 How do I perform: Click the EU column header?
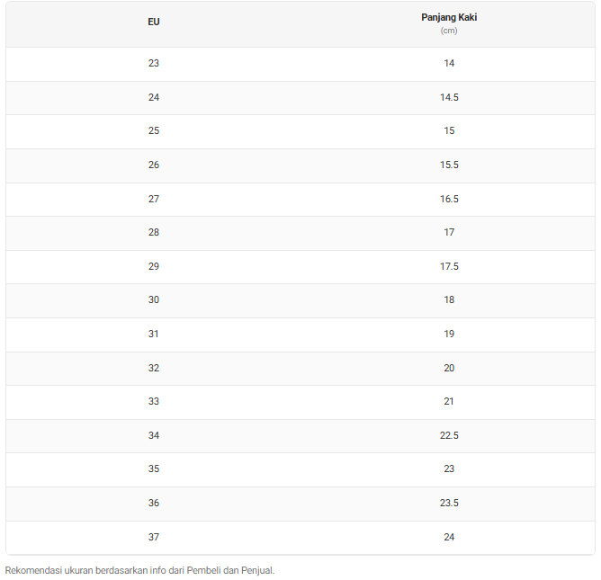coord(154,22)
